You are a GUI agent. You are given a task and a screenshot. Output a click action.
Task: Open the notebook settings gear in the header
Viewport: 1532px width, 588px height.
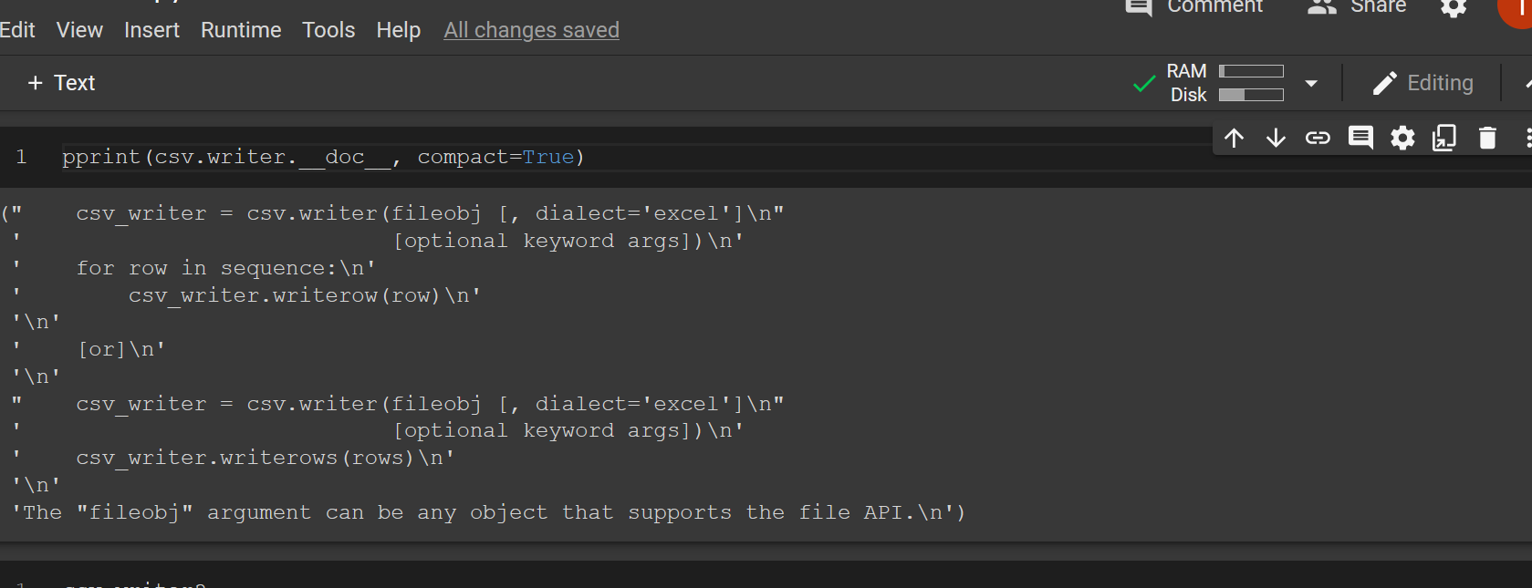(1453, 9)
